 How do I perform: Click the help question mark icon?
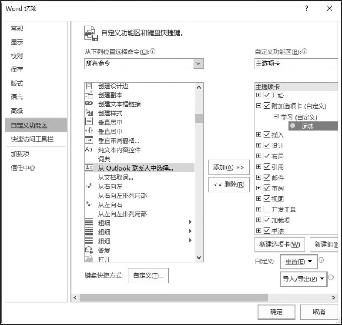307,8
